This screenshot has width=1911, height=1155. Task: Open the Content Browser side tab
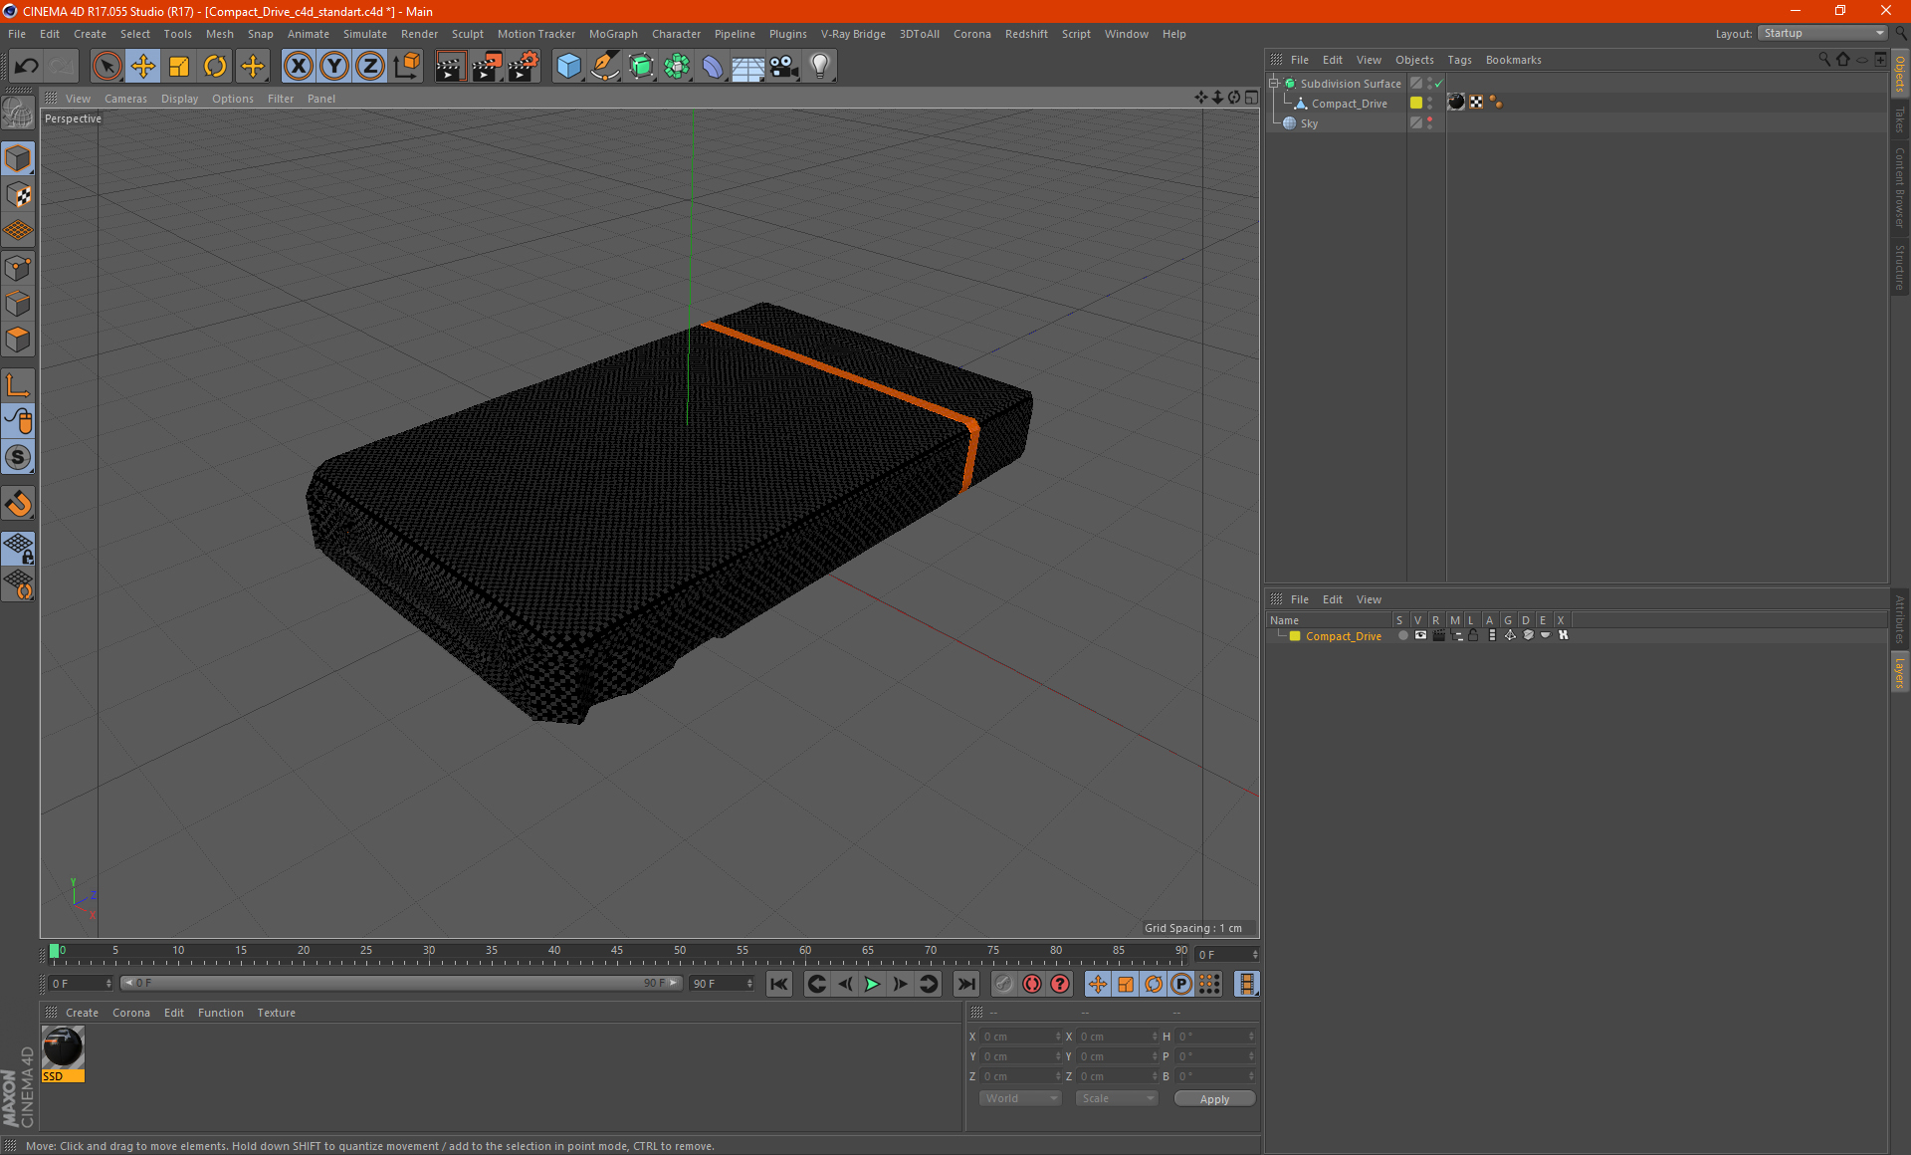(x=1899, y=187)
